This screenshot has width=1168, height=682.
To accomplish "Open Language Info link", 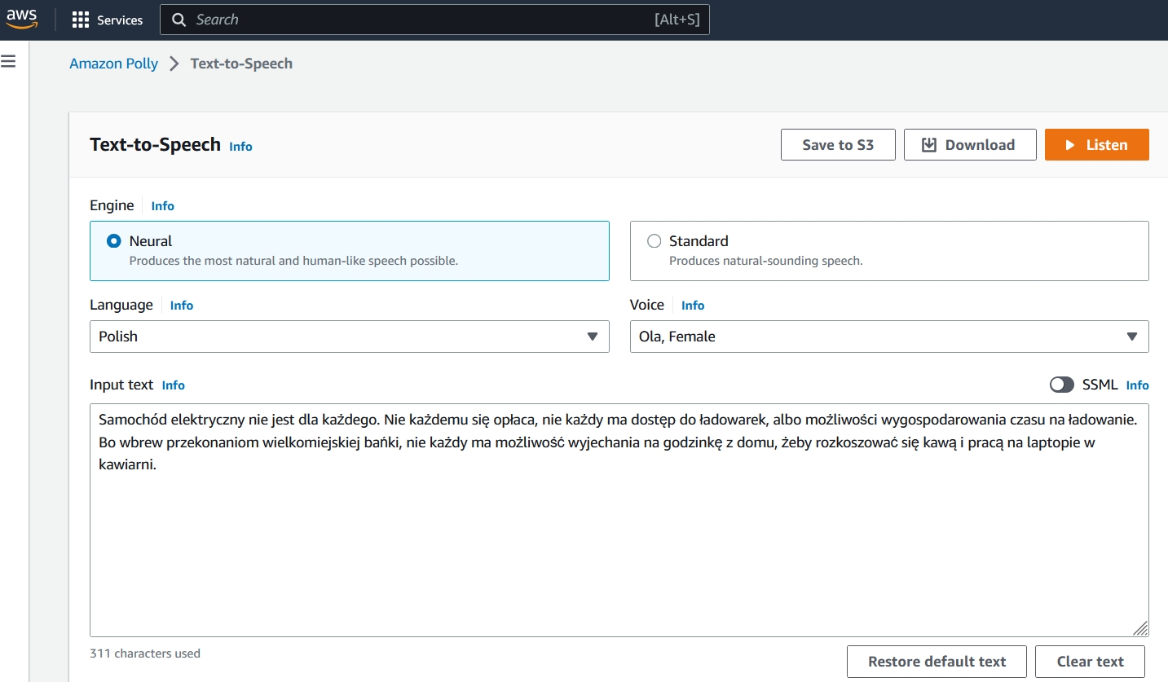I will tap(182, 306).
